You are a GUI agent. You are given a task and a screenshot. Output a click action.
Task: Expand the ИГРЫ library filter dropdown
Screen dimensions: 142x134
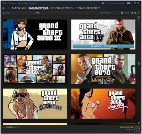click(x=37, y=13)
